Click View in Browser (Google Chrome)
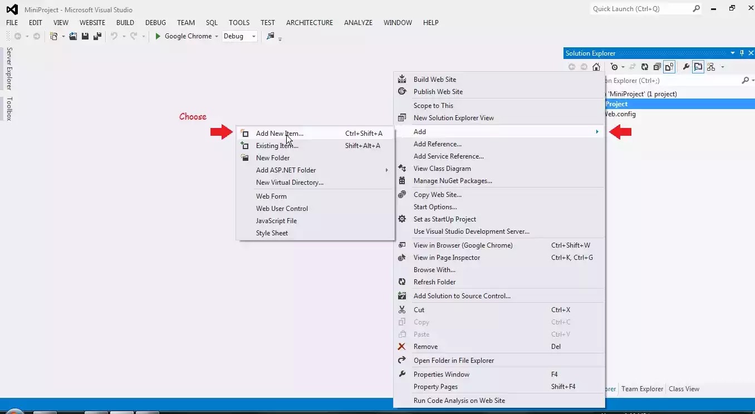755x414 pixels. tap(499, 245)
